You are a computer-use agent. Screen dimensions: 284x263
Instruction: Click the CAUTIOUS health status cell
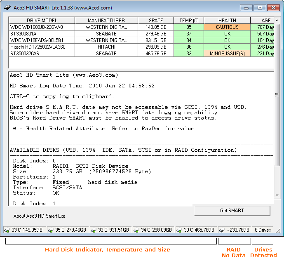pyautogui.click(x=227, y=27)
